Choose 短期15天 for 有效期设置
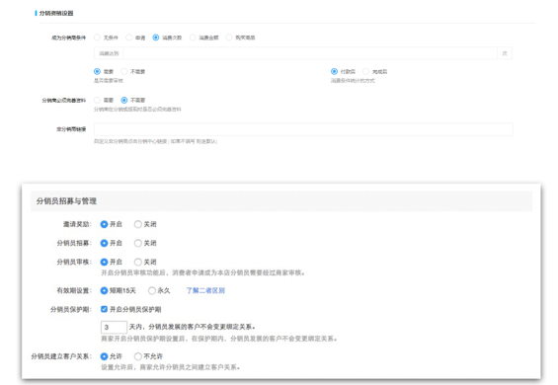Screen dimensions: 558x385 coord(104,290)
